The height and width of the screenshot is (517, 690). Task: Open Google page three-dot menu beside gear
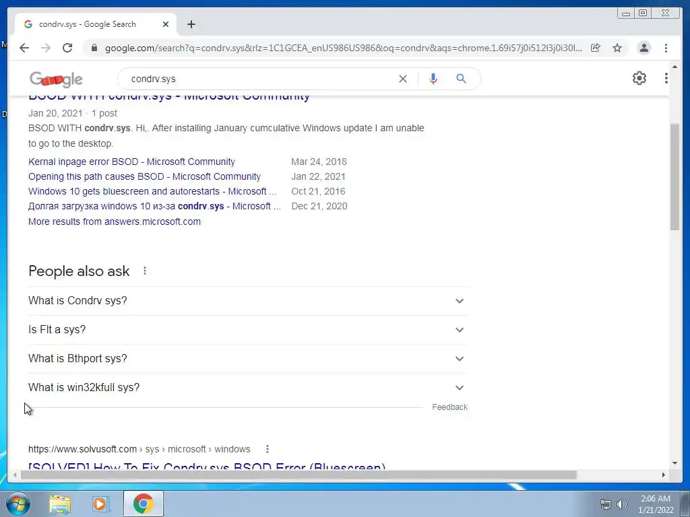click(x=666, y=78)
